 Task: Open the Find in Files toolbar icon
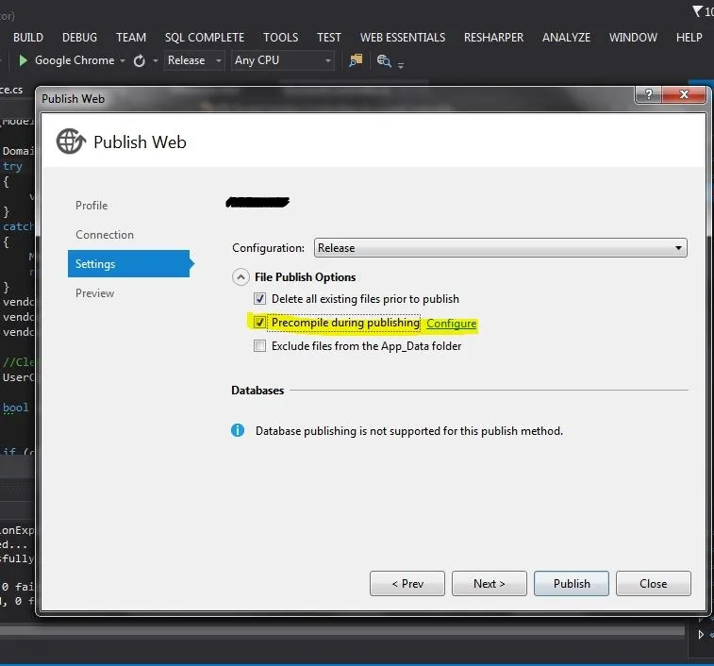(384, 60)
